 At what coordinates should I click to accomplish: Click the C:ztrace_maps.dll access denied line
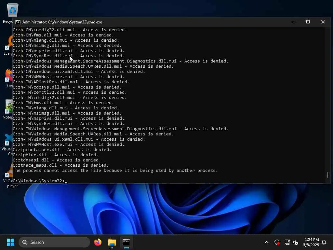click(61, 165)
